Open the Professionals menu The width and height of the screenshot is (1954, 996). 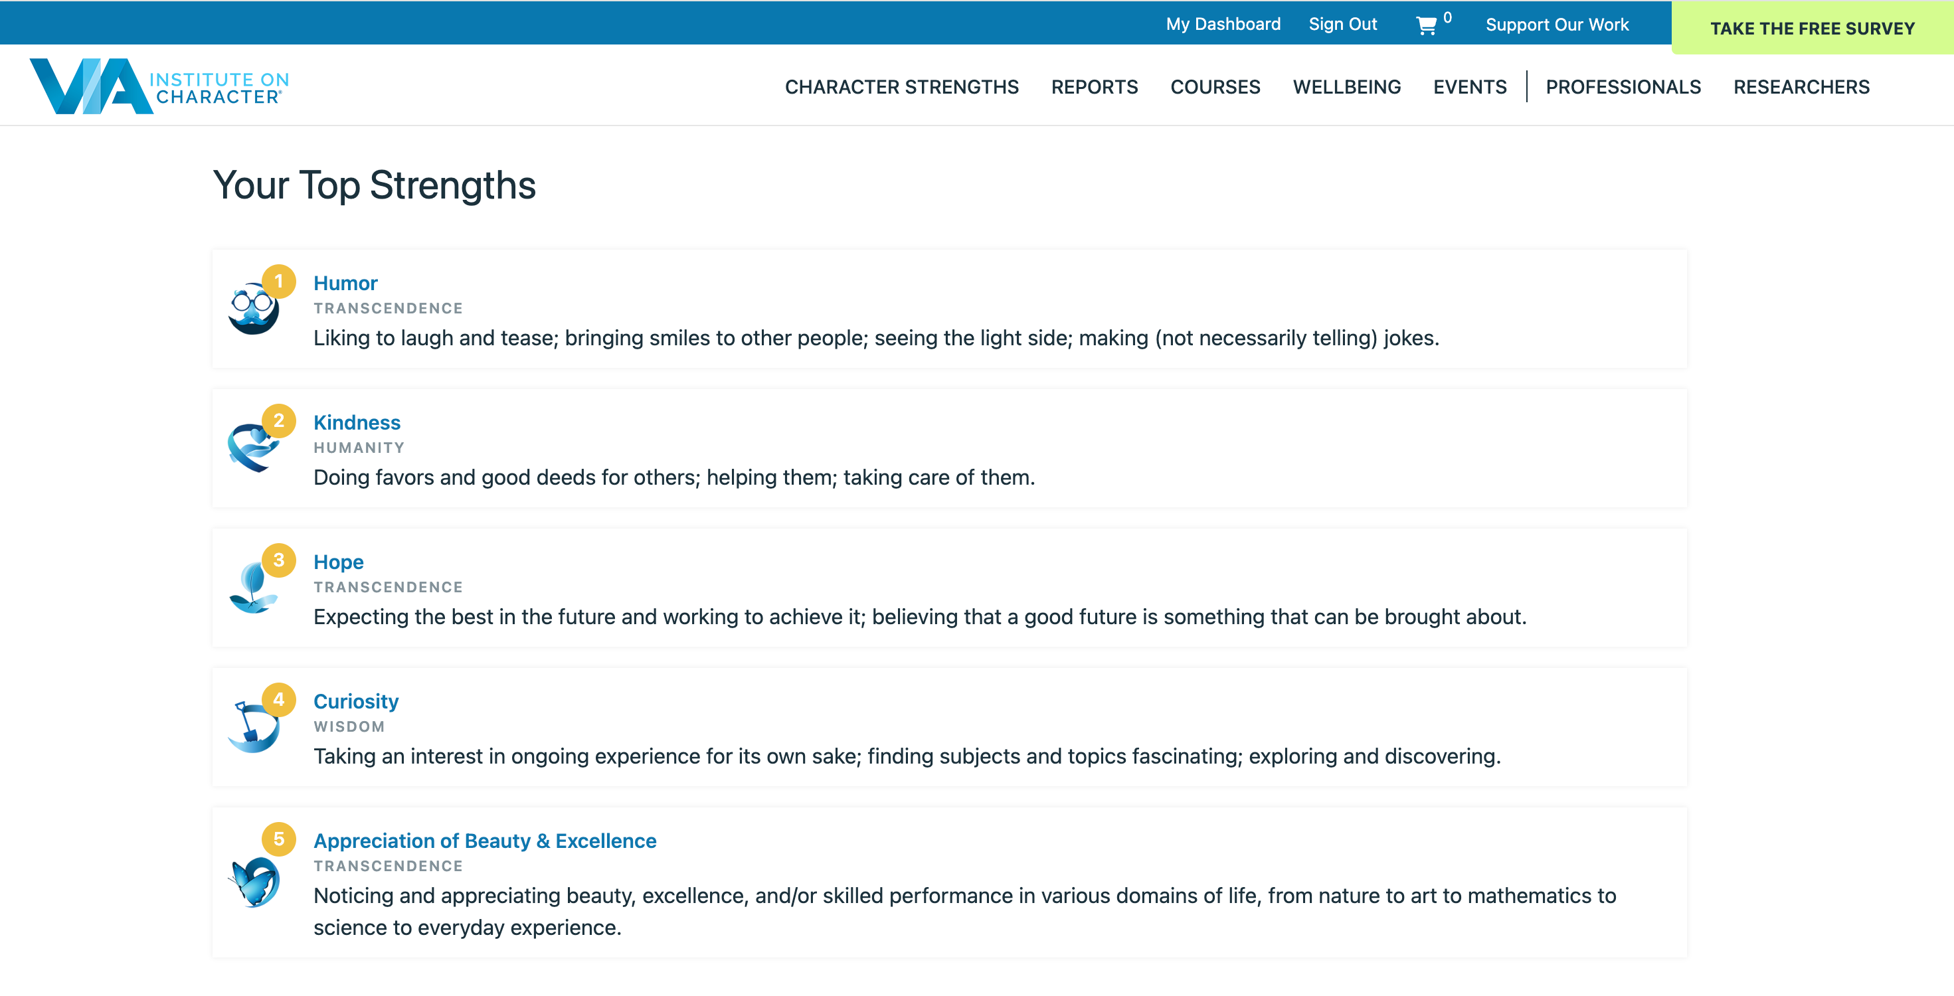[x=1623, y=87]
